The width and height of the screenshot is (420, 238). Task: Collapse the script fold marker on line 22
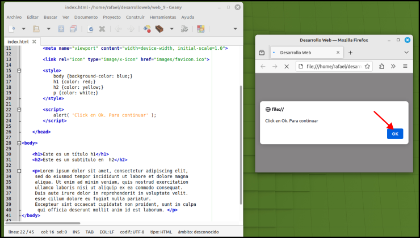coord(19,110)
